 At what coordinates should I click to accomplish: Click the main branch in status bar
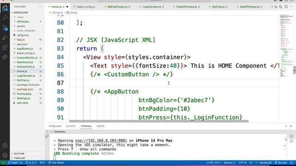(x=13, y=163)
